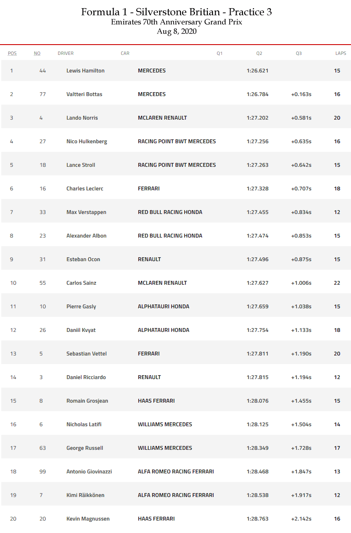351x533 pixels.
Task: Click the POS column header
Action: point(12,54)
